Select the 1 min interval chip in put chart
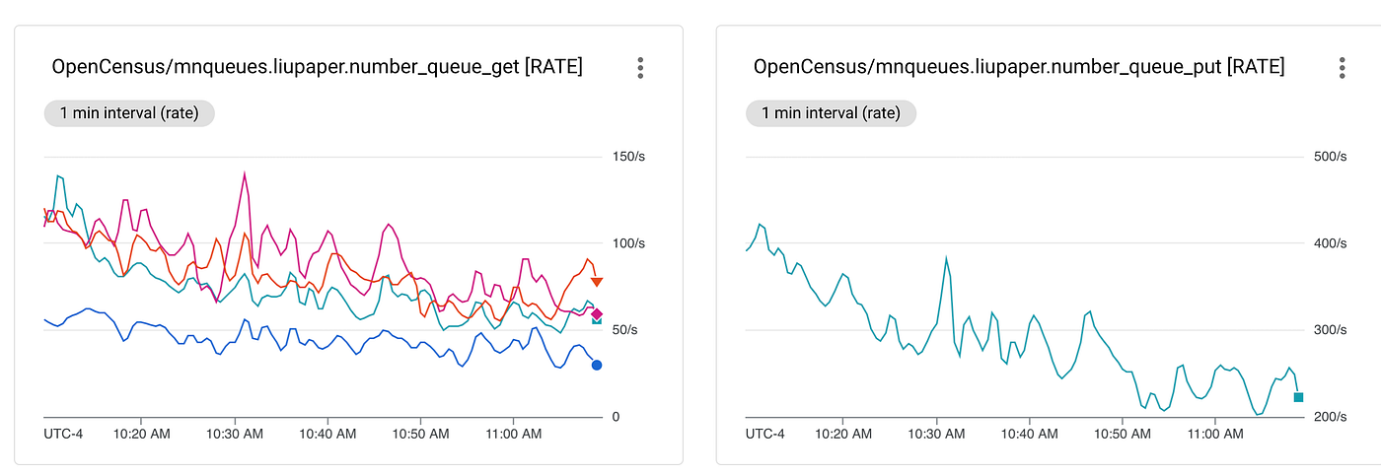The width and height of the screenshot is (1381, 475). pos(831,113)
